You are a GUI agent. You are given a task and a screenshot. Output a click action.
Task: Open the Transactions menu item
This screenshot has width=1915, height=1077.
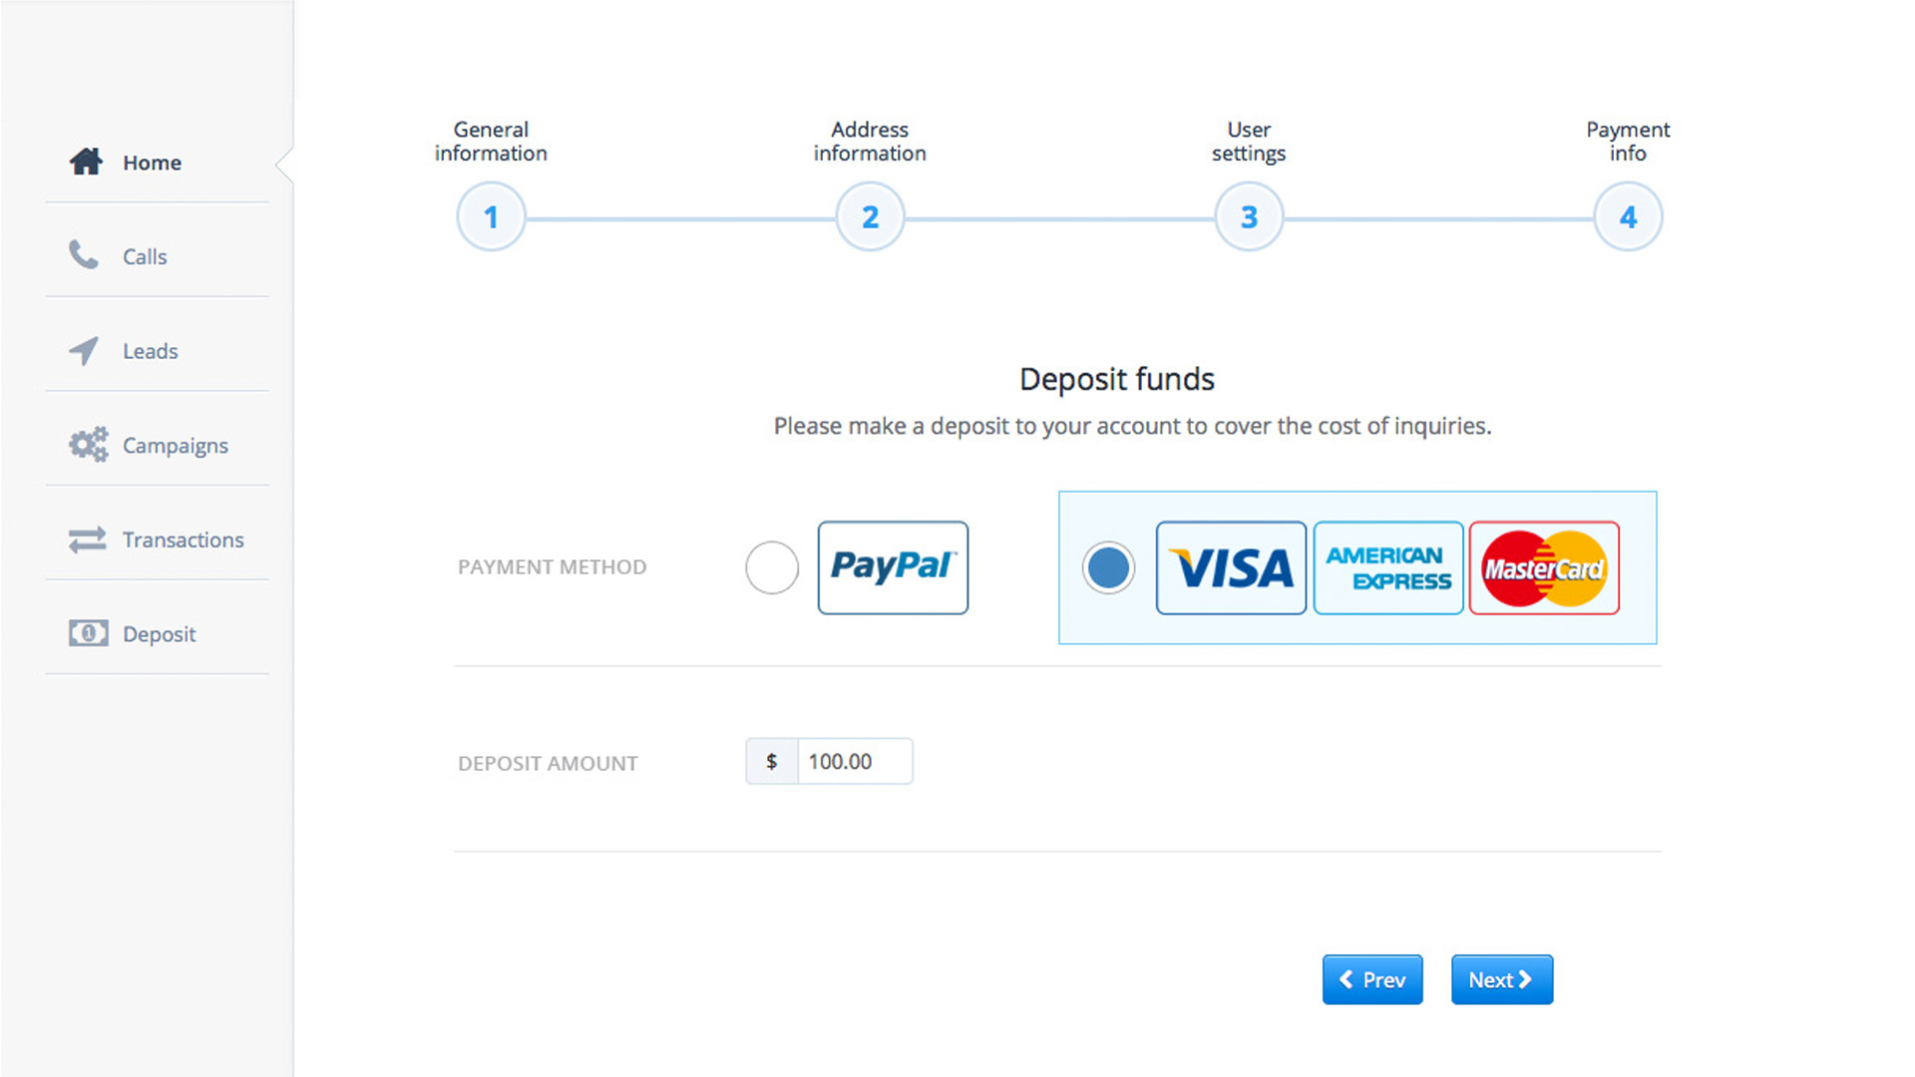pyautogui.click(x=183, y=539)
